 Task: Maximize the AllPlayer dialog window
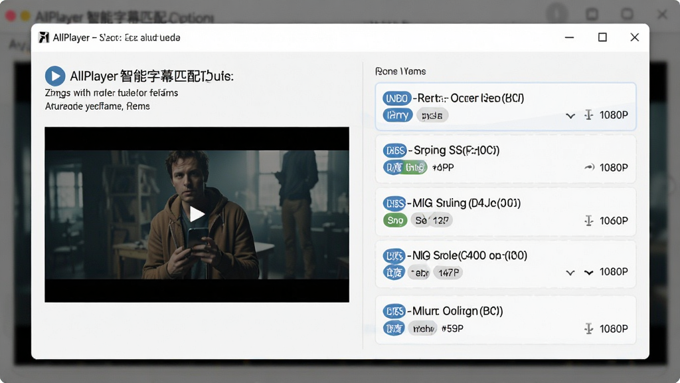(602, 37)
